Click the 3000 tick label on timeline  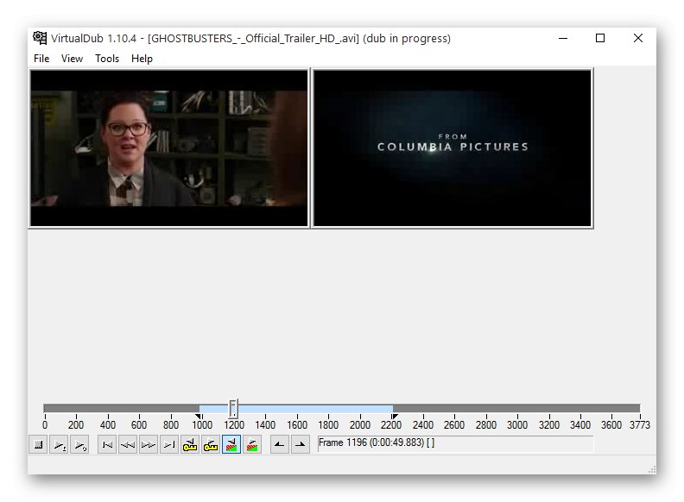(517, 425)
